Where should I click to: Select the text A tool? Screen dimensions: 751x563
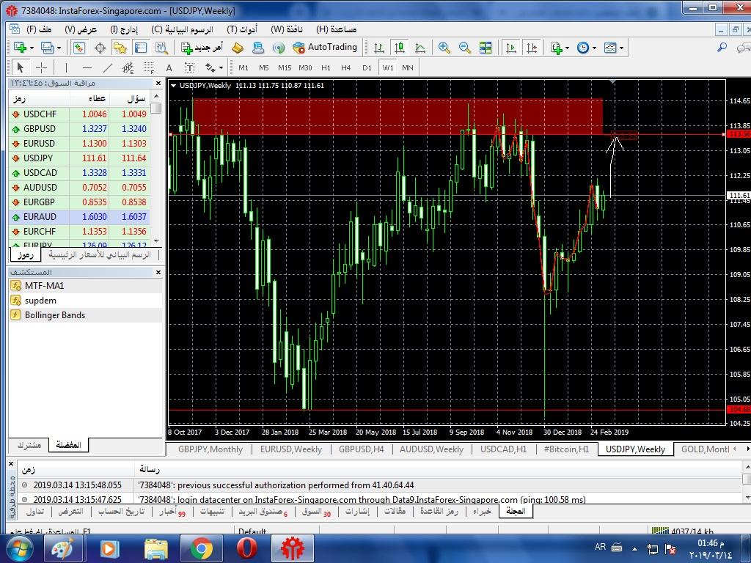pos(169,67)
